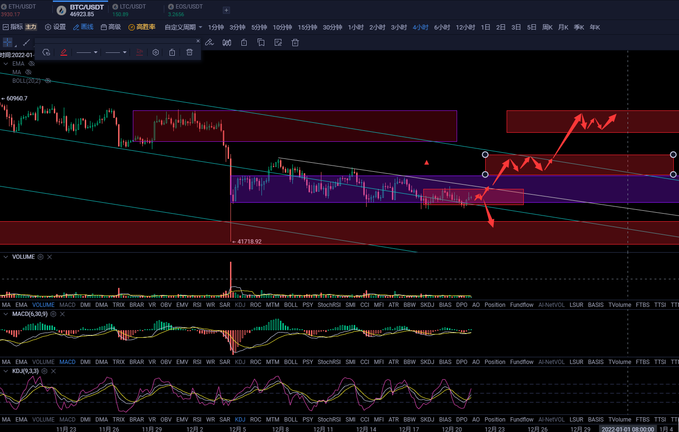
Task: Open the line style dropdown in popup
Action: click(87, 52)
